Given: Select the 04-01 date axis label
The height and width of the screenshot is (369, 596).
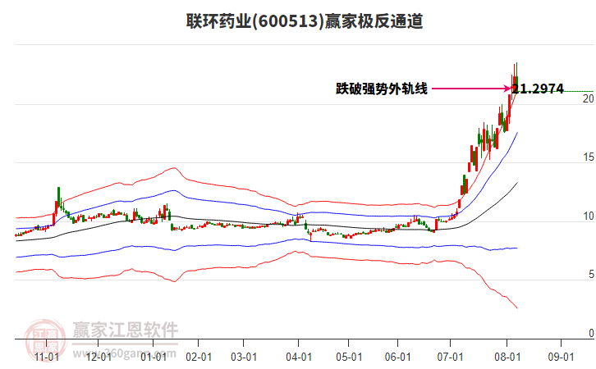Looking at the screenshot, I should click(x=299, y=357).
